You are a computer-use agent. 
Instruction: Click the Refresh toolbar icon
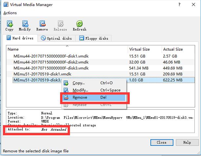click(x=79, y=24)
